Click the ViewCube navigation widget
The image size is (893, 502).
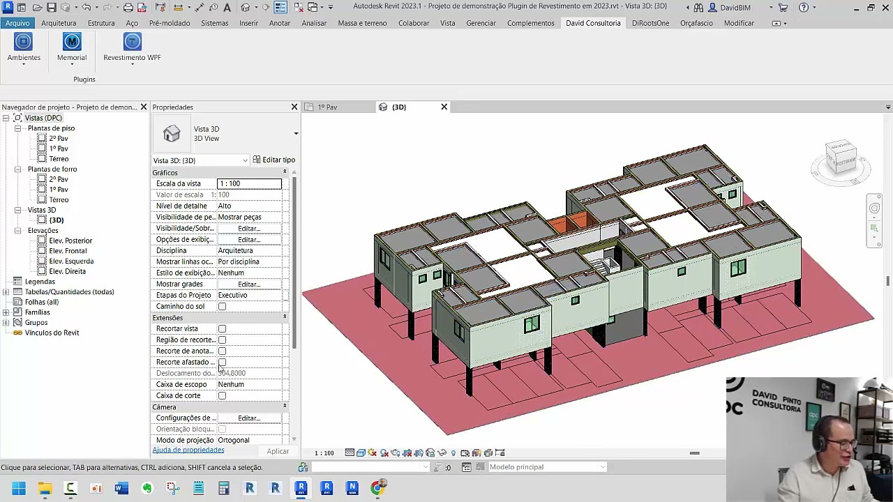point(841,158)
